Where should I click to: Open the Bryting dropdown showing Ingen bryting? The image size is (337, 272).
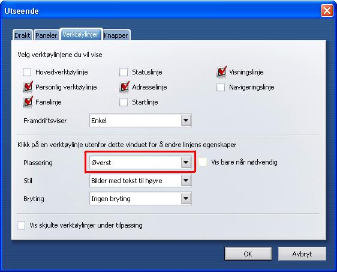coord(140,199)
